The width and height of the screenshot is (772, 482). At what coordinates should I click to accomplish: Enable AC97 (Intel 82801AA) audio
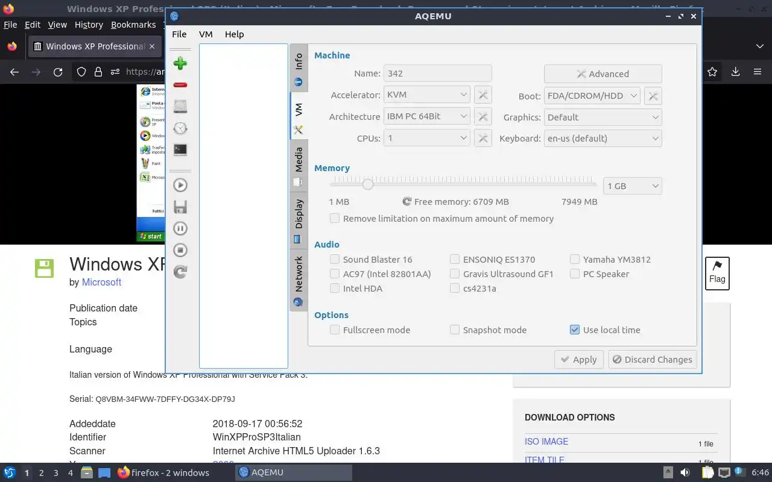coord(334,274)
